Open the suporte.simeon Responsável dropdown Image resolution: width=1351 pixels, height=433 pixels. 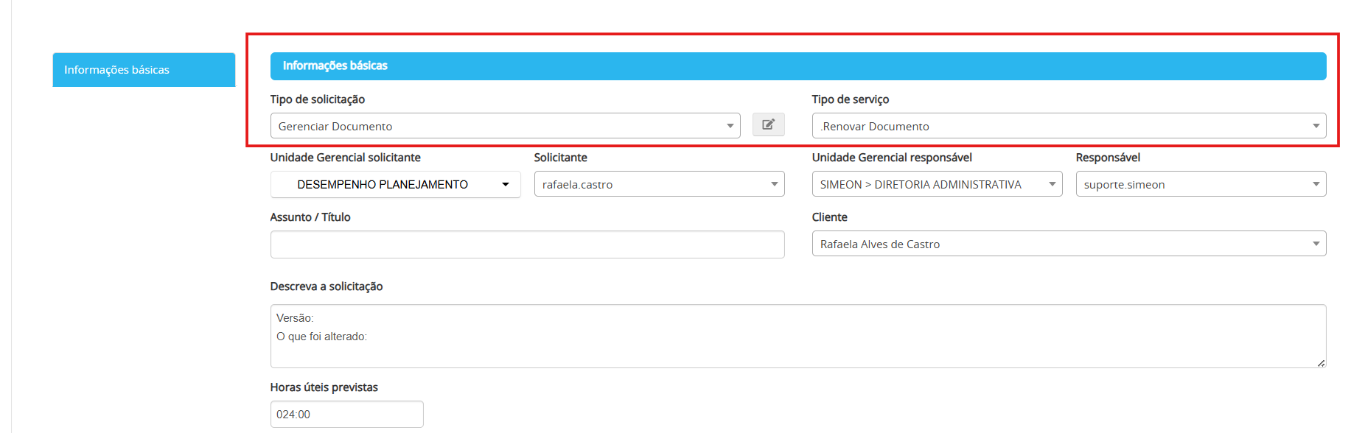click(x=1200, y=184)
